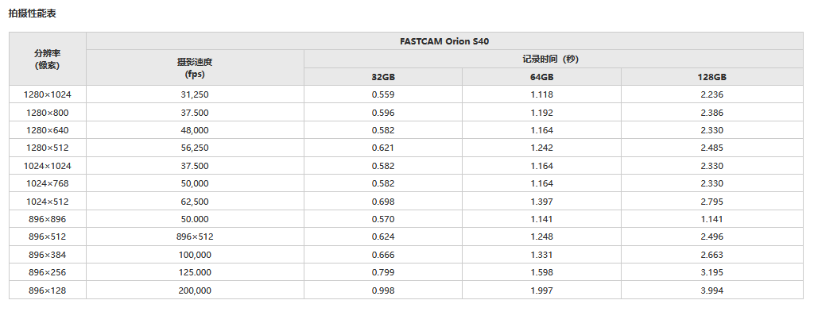The image size is (814, 327).
Task: Click the 1280×1024 resolution cell
Action: [x=48, y=94]
